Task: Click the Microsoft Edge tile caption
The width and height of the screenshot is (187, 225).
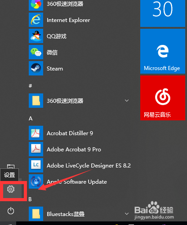Action: (162, 68)
